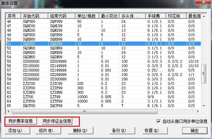Sort by the 结束代码 column header
This screenshot has height=139, width=212.
click(x=61, y=16)
